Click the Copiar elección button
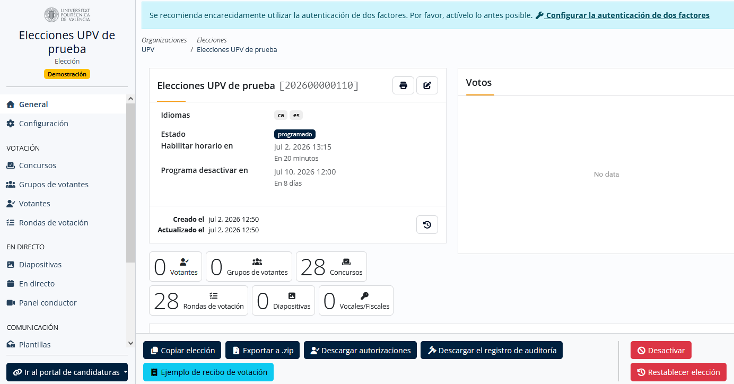The height and width of the screenshot is (384, 734). pos(182,351)
